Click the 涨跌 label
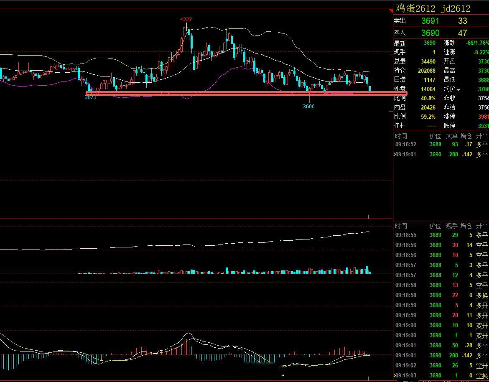The width and height of the screenshot is (489, 382). coord(449,43)
